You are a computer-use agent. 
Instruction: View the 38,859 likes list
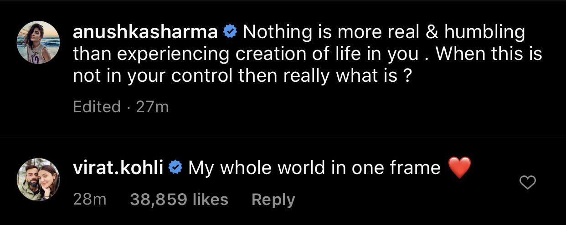pyautogui.click(x=179, y=200)
